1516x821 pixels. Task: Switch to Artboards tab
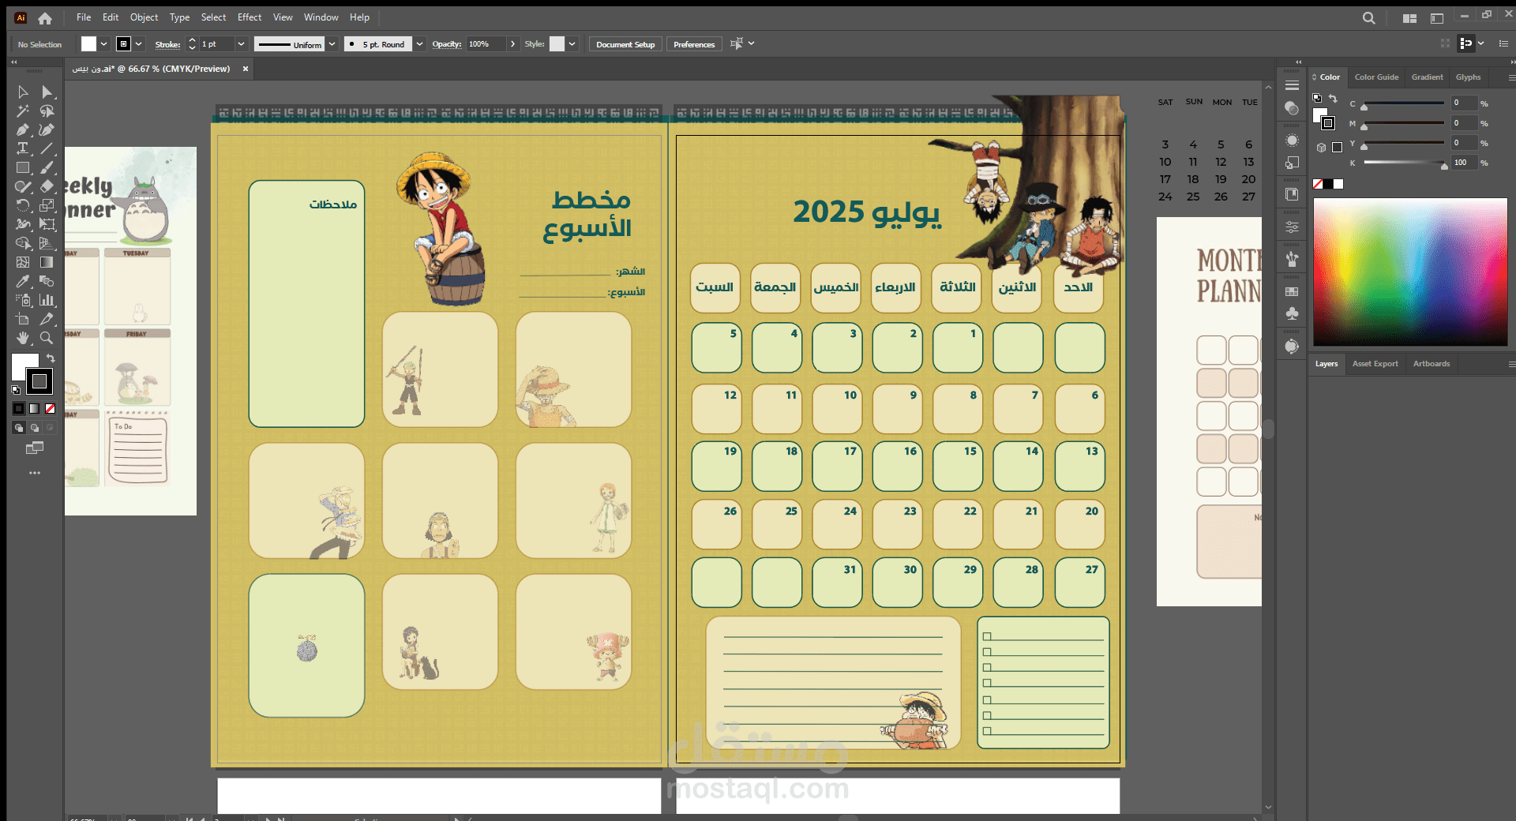1432,364
